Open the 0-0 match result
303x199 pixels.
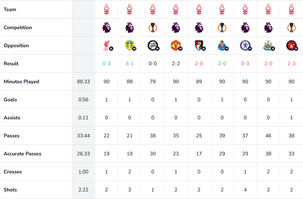[x=153, y=64]
